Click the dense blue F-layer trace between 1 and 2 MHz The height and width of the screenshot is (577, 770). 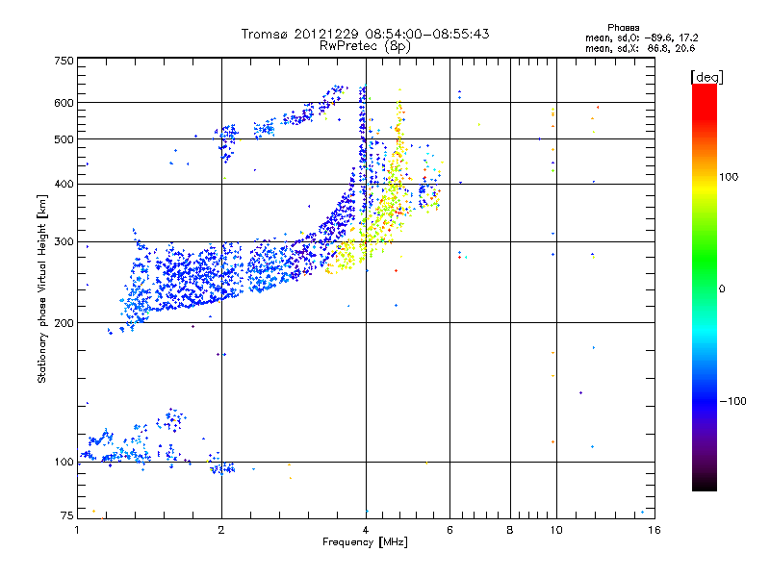pos(182,277)
